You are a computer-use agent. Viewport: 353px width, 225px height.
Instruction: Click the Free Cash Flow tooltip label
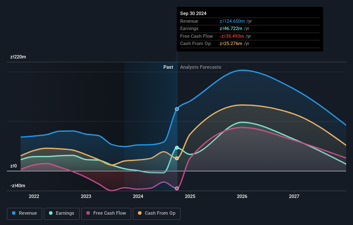[x=196, y=36]
